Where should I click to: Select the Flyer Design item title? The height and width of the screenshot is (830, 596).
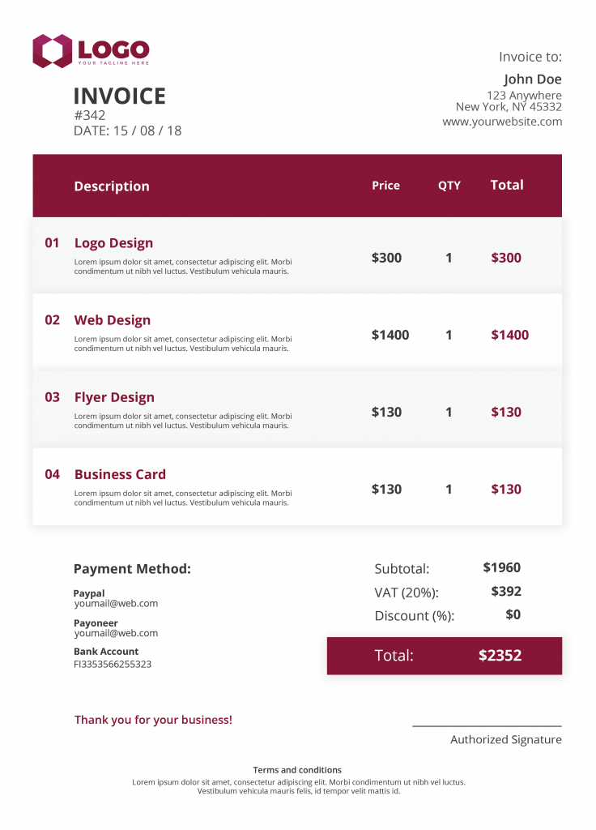pyautogui.click(x=114, y=397)
